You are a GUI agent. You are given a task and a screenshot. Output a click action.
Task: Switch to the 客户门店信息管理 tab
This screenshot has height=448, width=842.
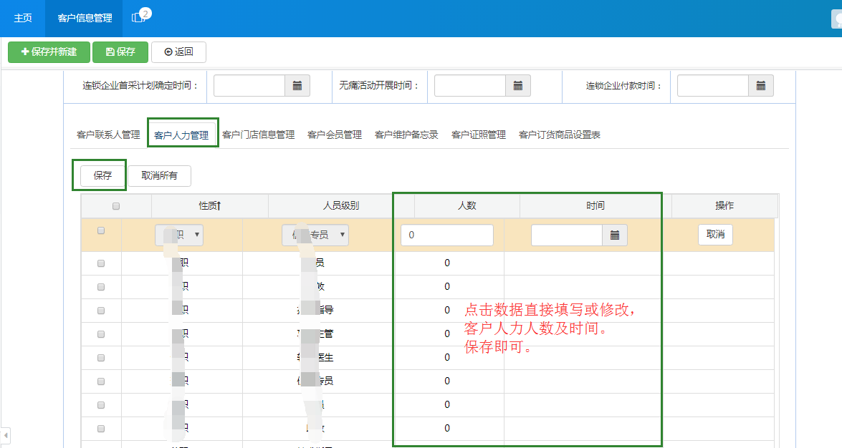click(x=258, y=134)
